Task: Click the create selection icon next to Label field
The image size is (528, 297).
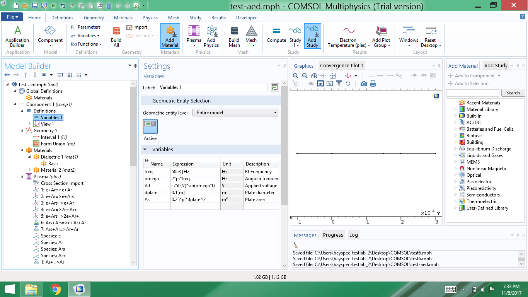Action: click(x=275, y=87)
